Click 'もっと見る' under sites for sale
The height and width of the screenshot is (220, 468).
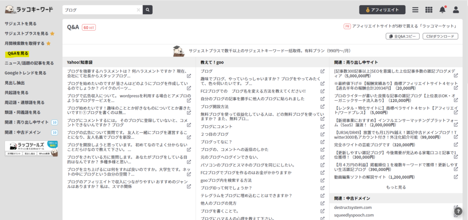click(x=396, y=187)
